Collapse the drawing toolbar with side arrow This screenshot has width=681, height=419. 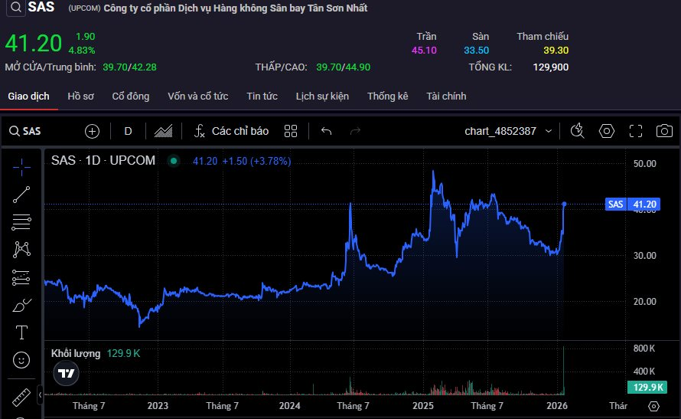pos(39,392)
